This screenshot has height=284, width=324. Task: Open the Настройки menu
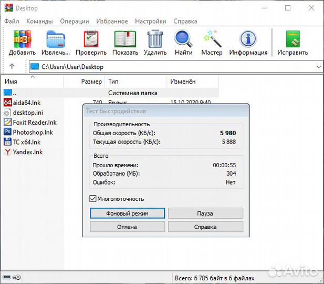pos(150,22)
